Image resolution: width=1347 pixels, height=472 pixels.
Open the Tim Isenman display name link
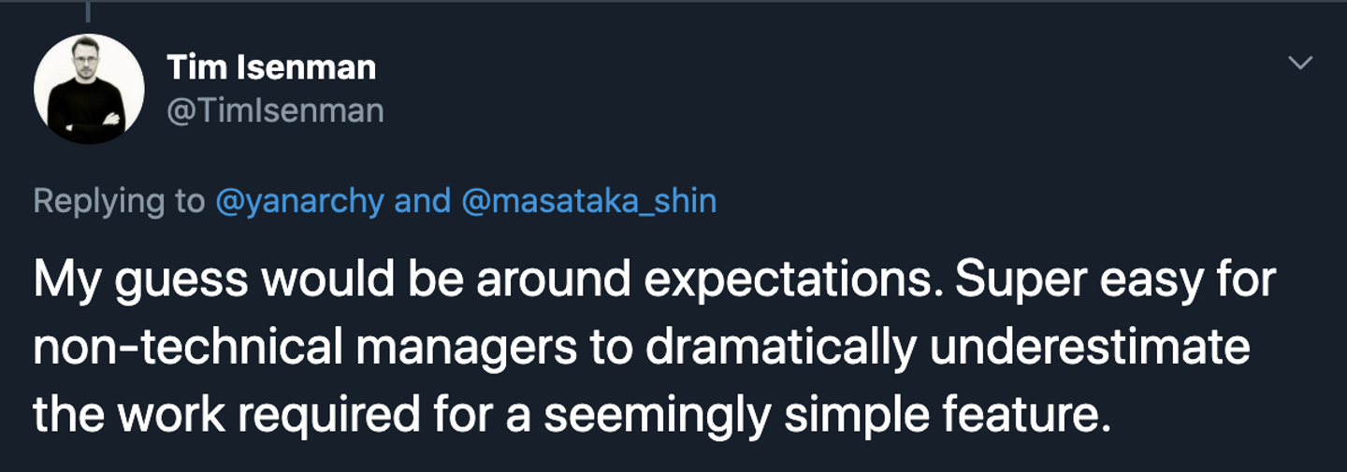tap(271, 67)
